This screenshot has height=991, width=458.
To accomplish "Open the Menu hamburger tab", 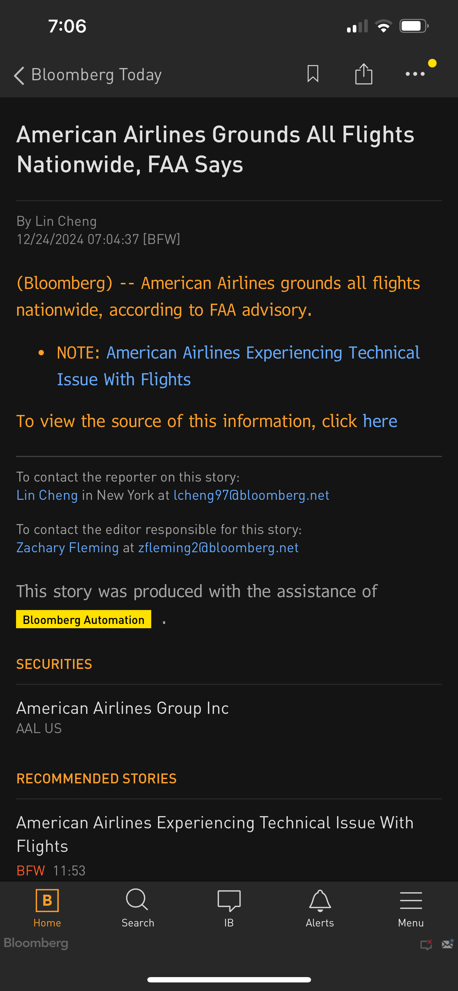I will click(411, 908).
